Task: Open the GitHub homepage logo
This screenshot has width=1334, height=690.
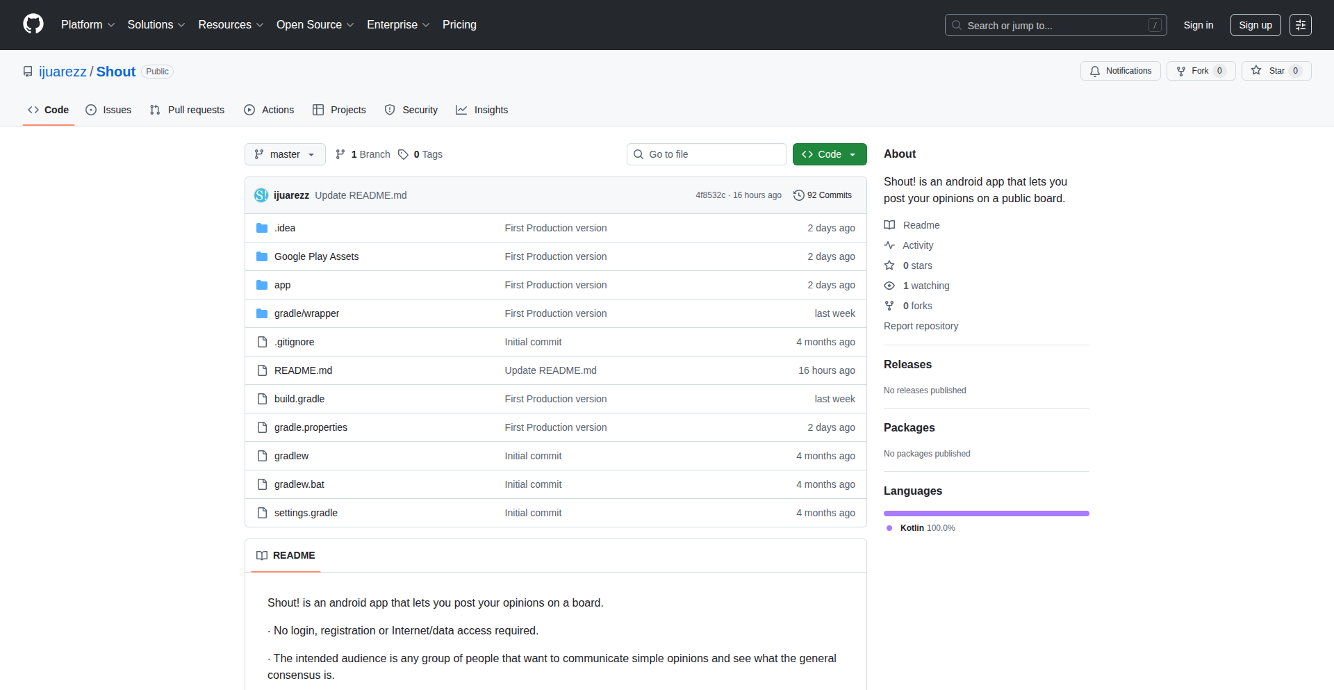Action: click(33, 24)
